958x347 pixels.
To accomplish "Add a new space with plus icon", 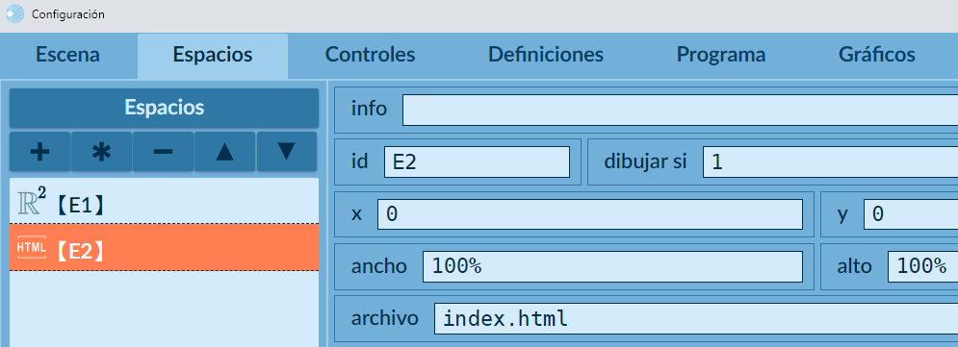I will point(40,152).
